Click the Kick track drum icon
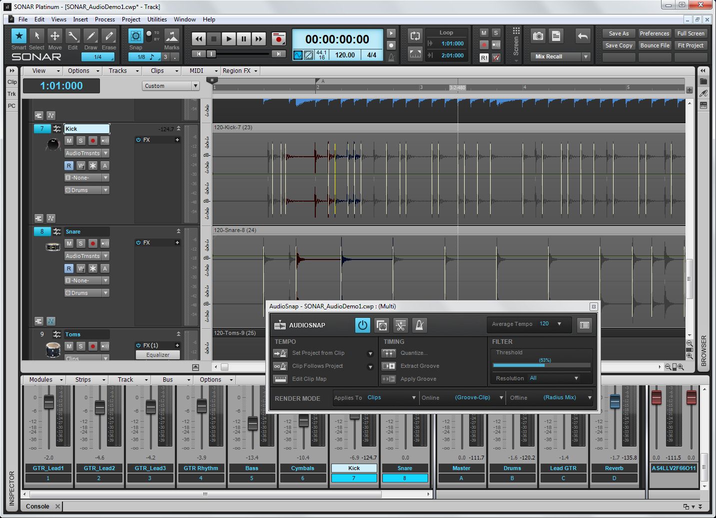This screenshot has height=518, width=716. [53, 144]
